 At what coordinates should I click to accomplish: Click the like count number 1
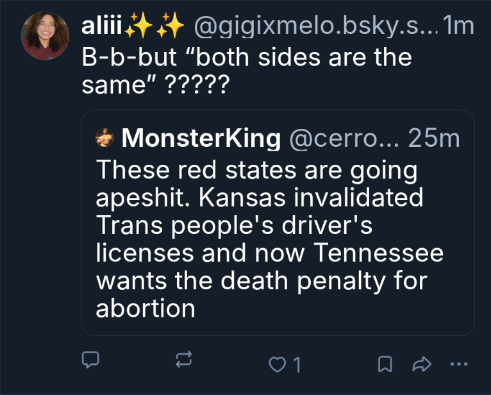pyautogui.click(x=296, y=365)
